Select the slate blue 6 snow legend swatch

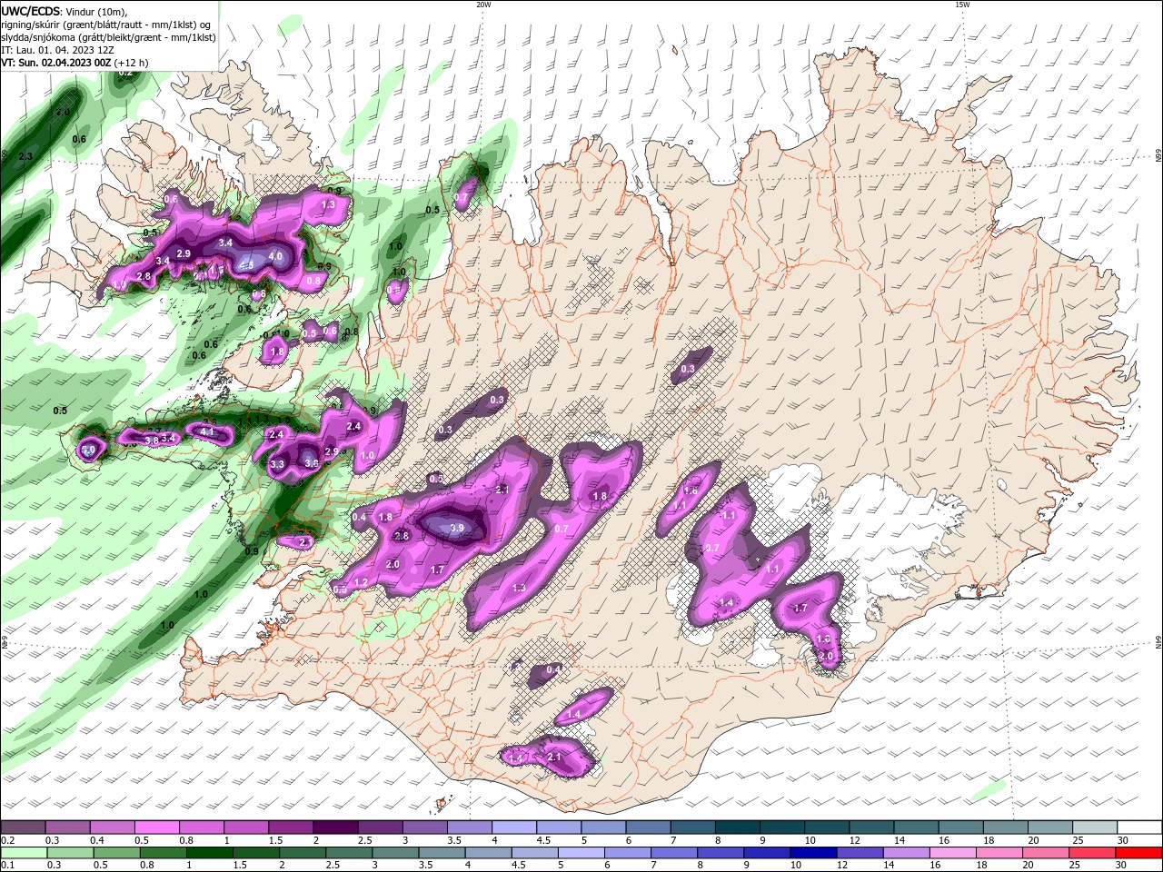click(649, 827)
